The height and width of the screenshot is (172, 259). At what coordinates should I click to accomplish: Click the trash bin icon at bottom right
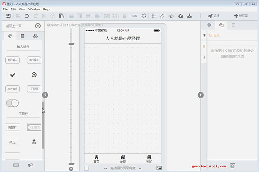[x=232, y=165]
